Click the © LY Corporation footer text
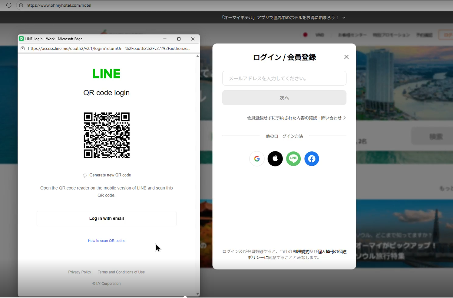Screen dimensions: 453x298 (107, 283)
